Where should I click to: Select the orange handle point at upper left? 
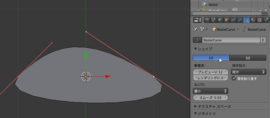click(x=52, y=43)
